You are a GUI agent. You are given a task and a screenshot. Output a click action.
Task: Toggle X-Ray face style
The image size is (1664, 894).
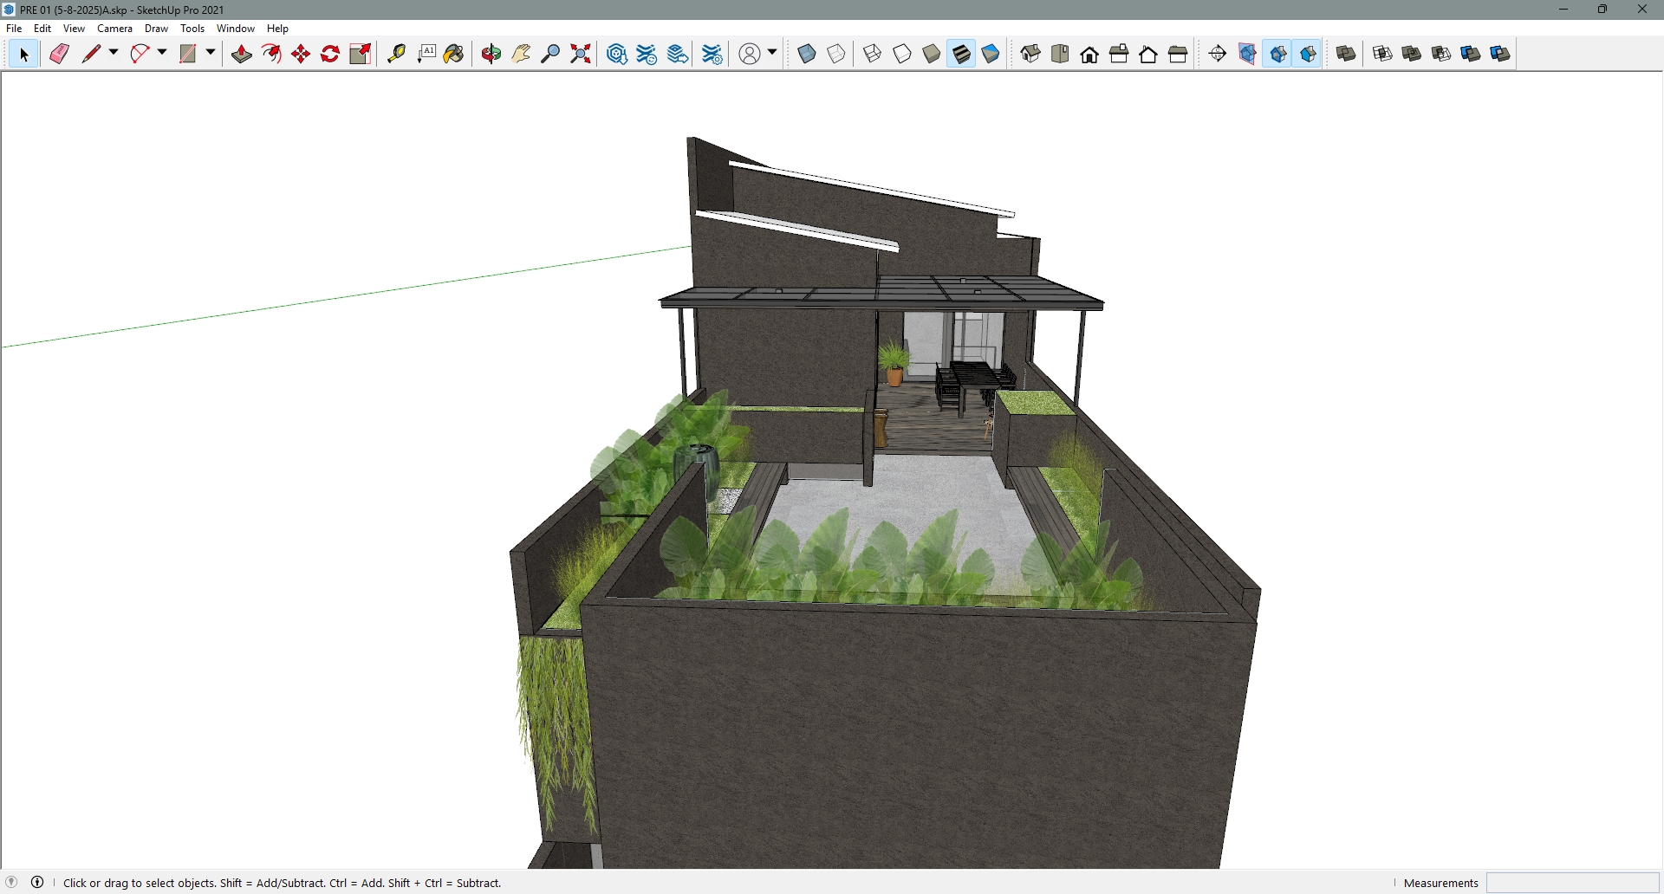coord(807,54)
